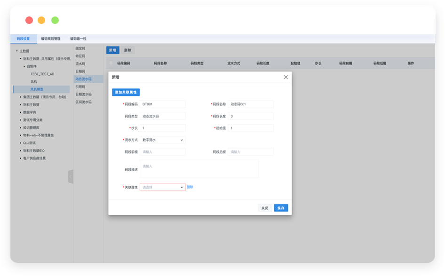Click the sidebar collapse handle

71,176
